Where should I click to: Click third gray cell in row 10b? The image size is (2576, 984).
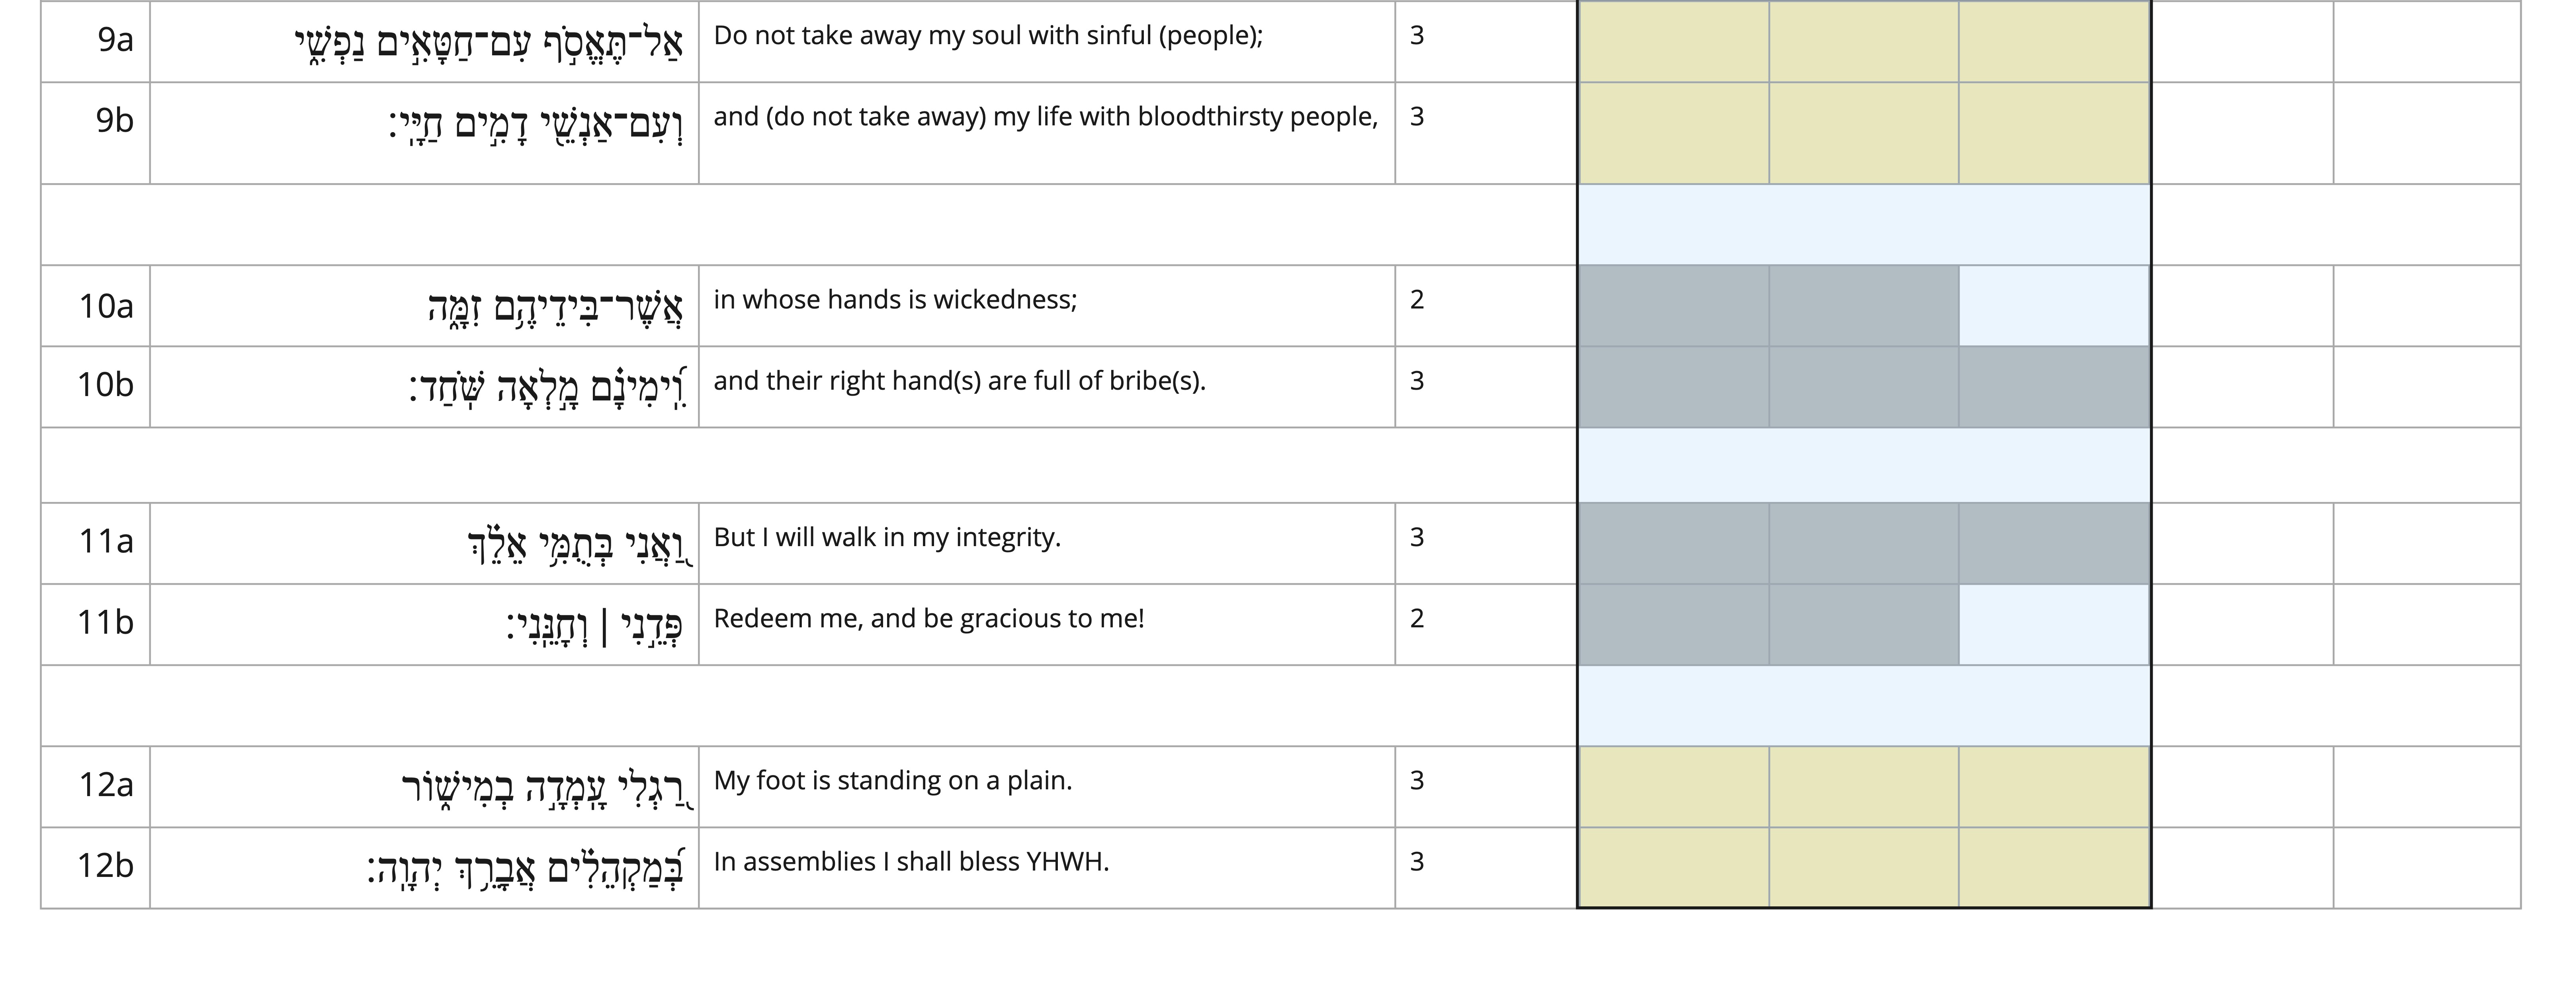click(x=2054, y=387)
